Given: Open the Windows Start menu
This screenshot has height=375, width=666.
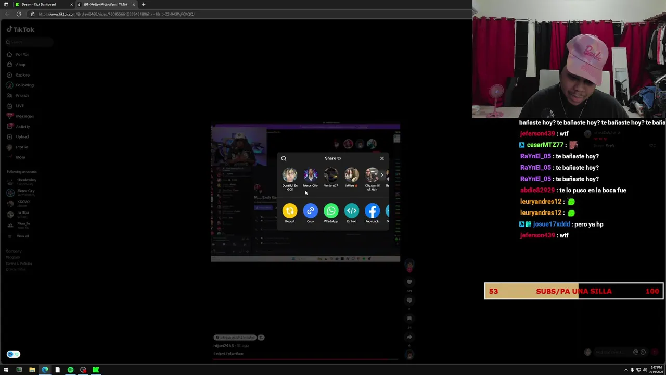Looking at the screenshot, I should [x=6, y=370].
